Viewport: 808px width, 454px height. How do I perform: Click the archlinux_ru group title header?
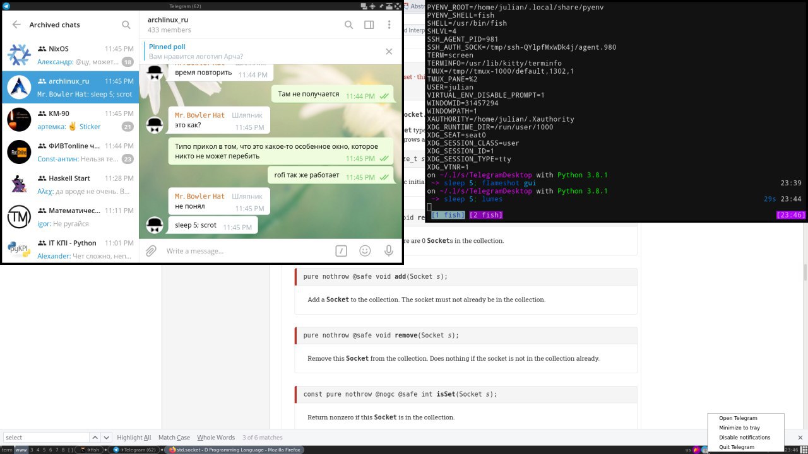pyautogui.click(x=168, y=20)
